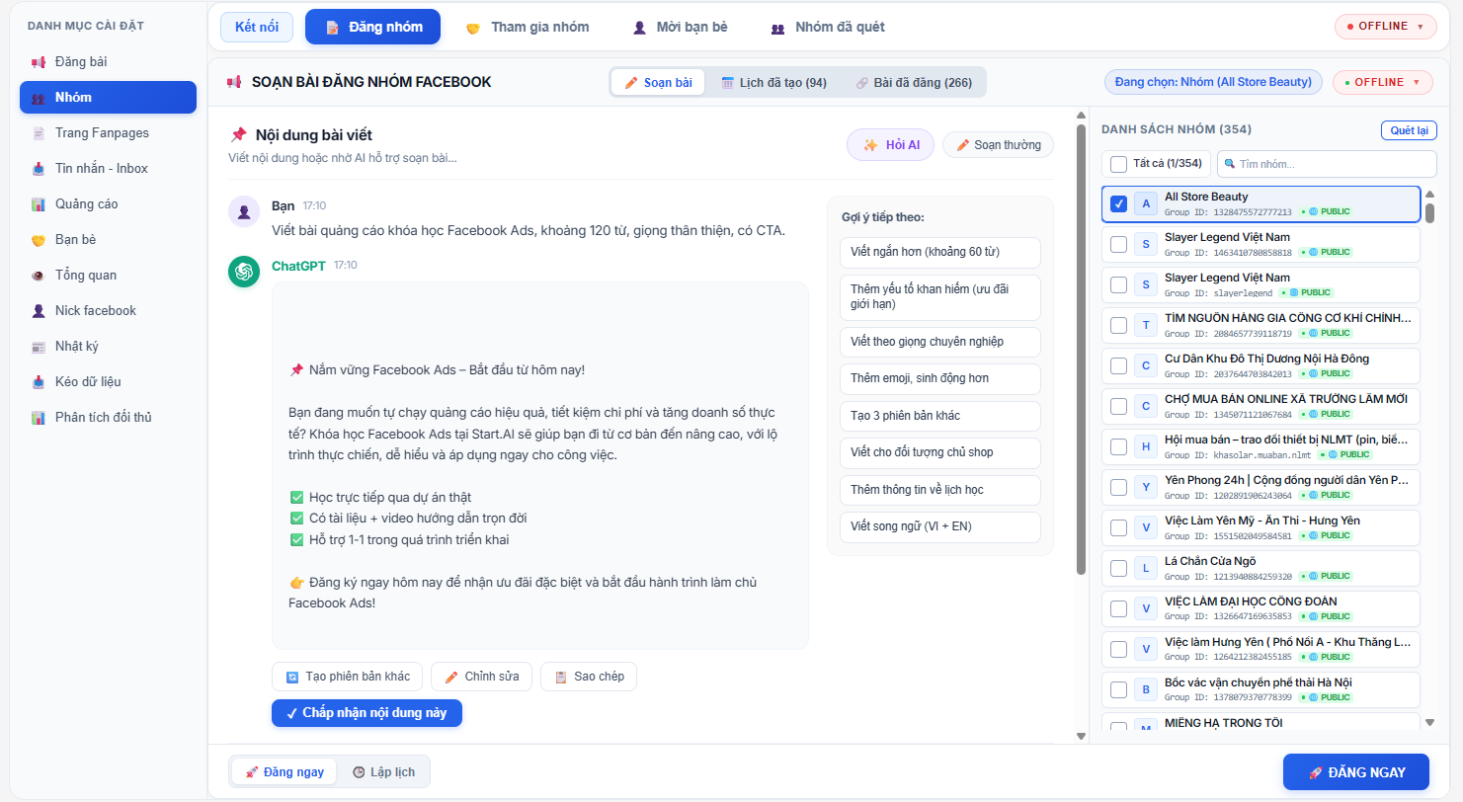Open Lịch đã tạo (94) tab
Viewport: 1463px width, 802px height.
coord(773,82)
